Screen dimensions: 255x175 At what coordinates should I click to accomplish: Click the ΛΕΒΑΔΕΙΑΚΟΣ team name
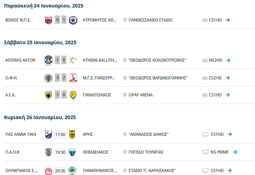(x=96, y=152)
